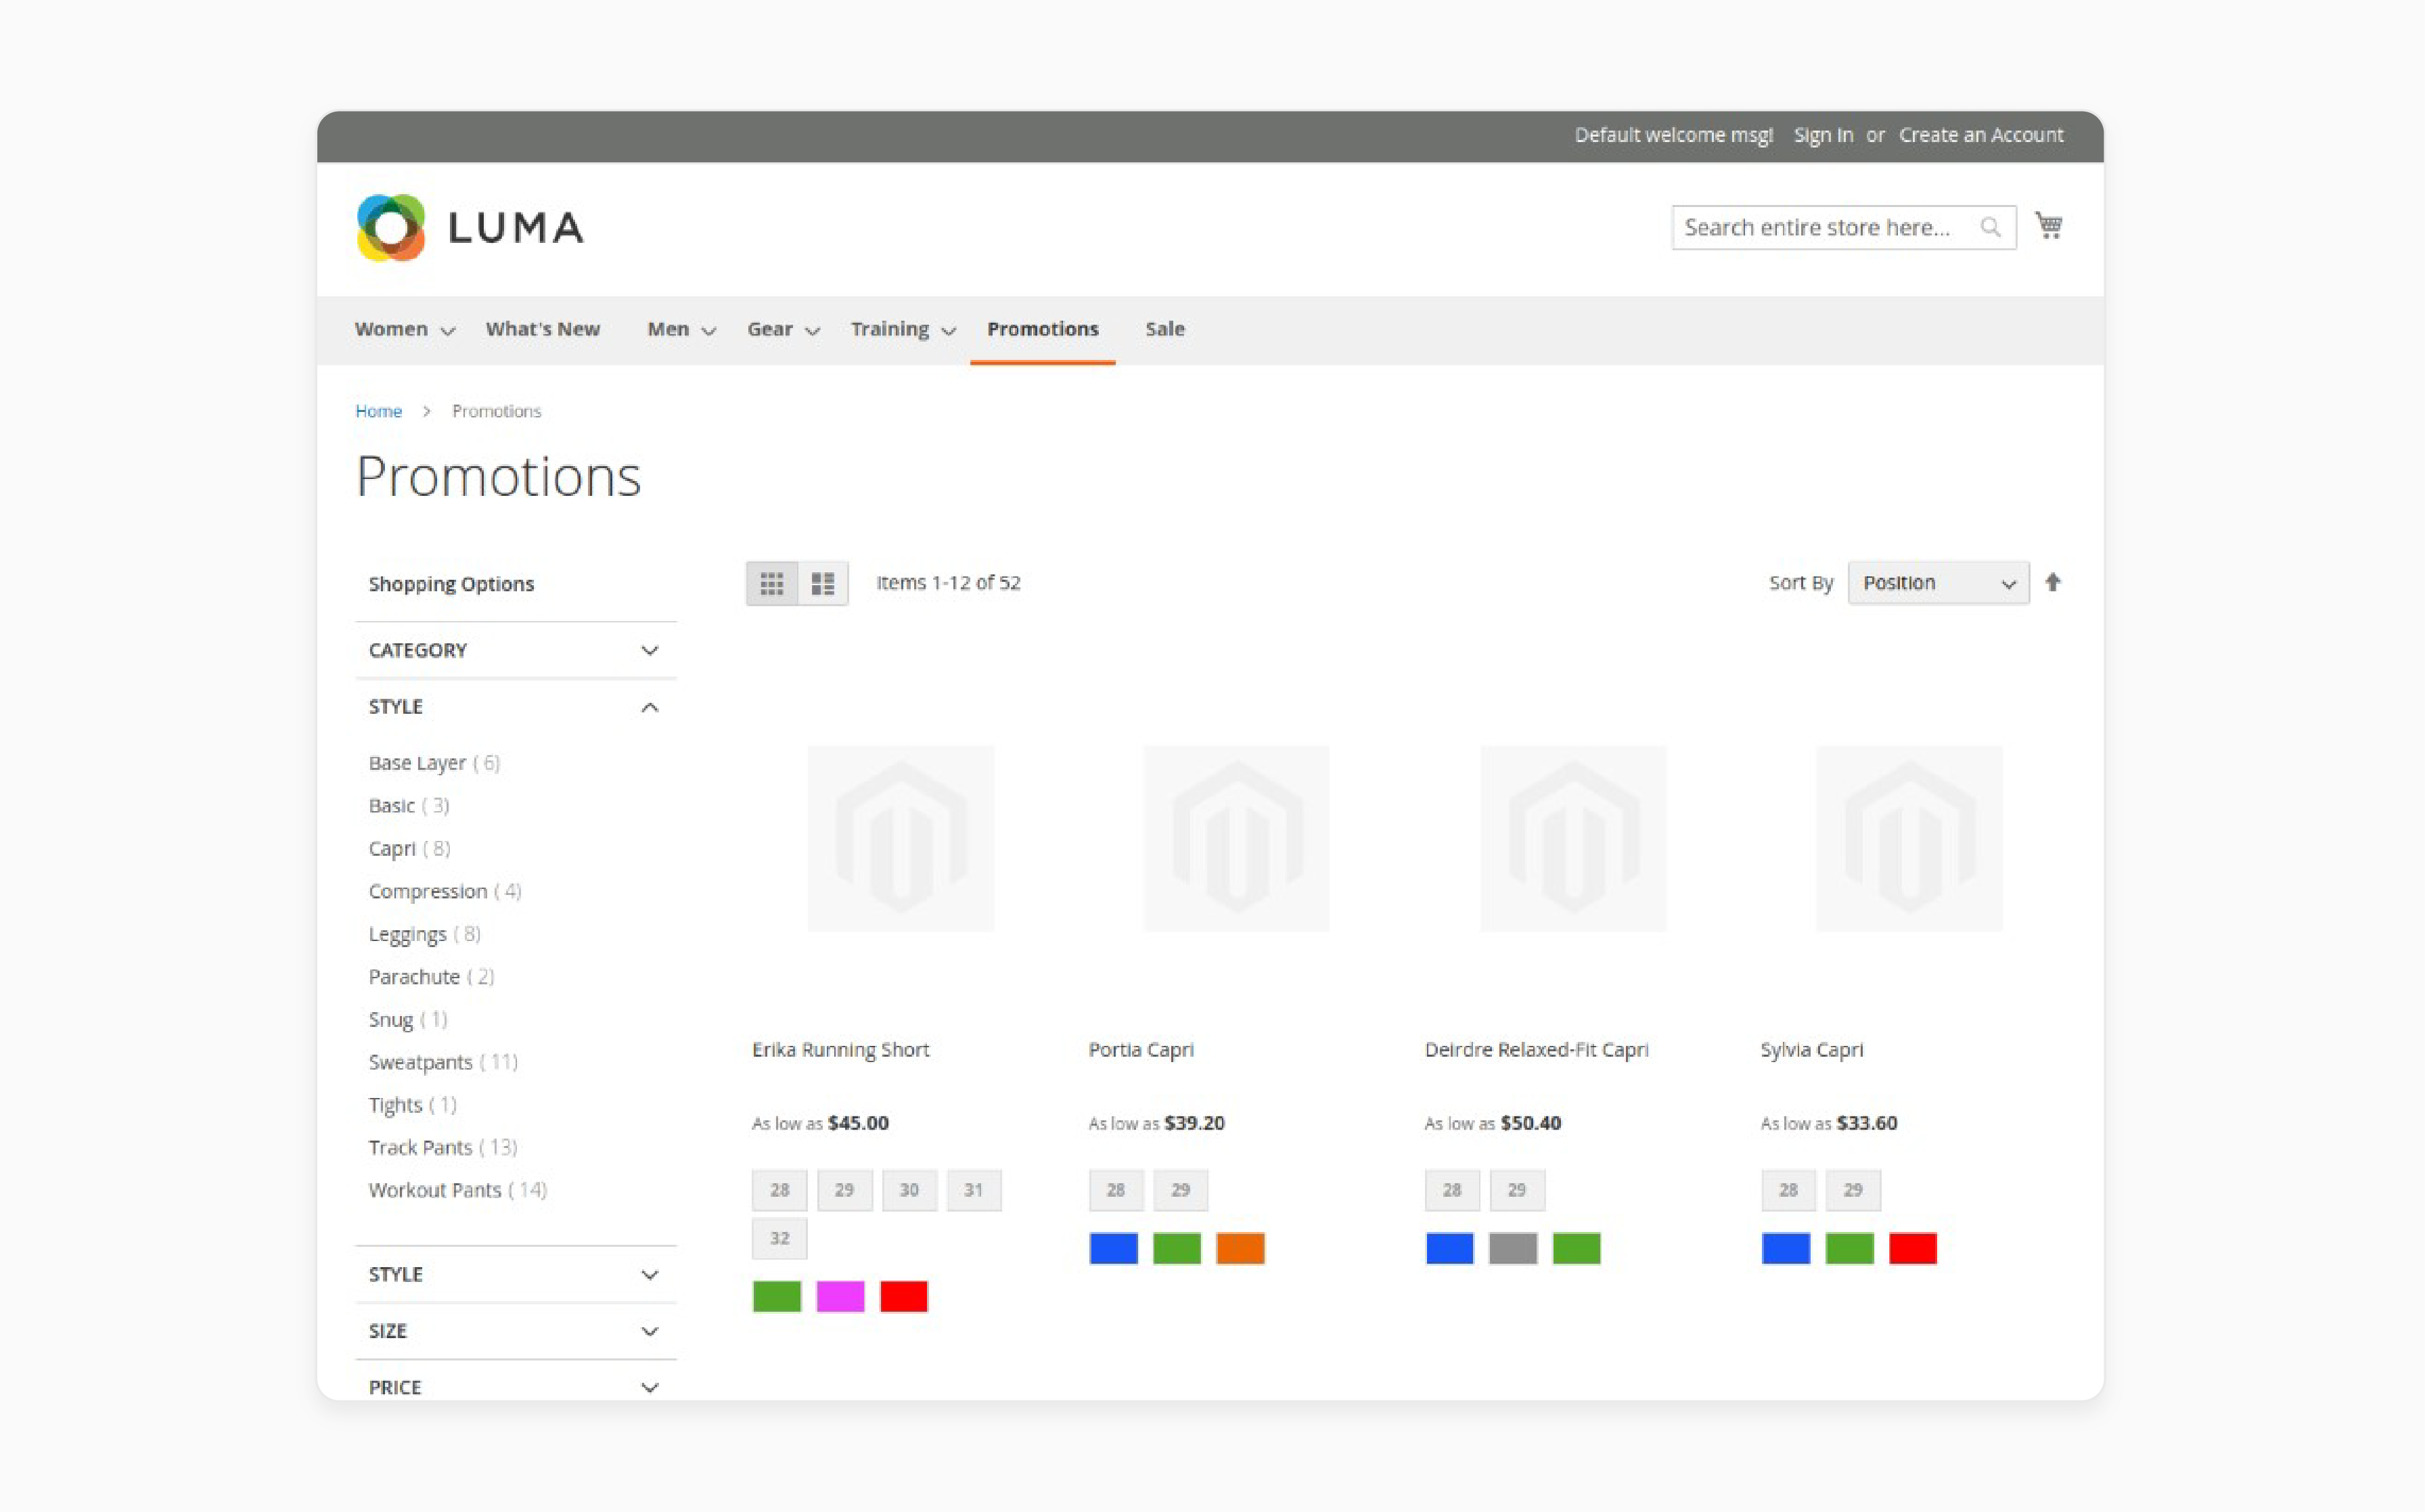Select Sale navigation menu item
Screen dimensions: 2425x1512
click(1164, 327)
